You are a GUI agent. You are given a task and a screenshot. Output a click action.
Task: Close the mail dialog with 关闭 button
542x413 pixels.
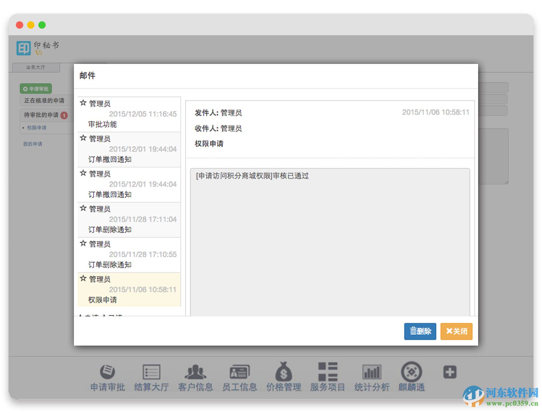(x=456, y=331)
